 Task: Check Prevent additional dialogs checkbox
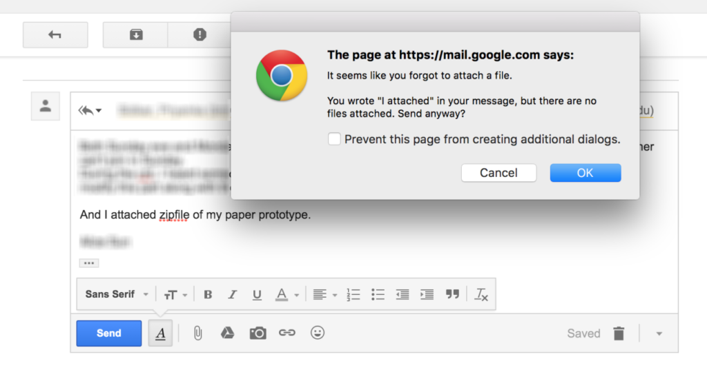pos(334,139)
